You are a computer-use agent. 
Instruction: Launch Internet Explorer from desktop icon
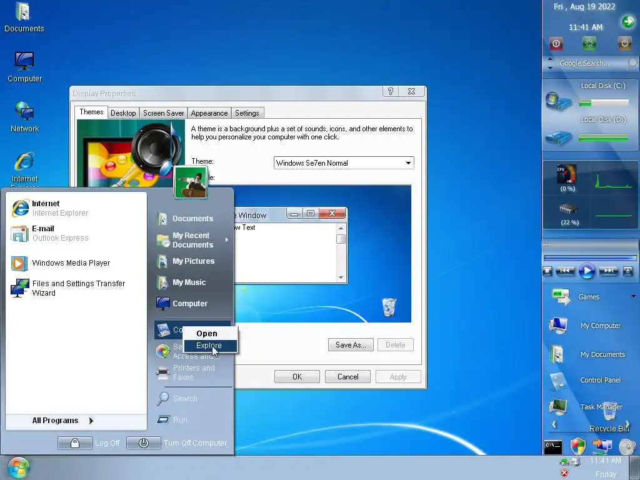pyautogui.click(x=24, y=167)
